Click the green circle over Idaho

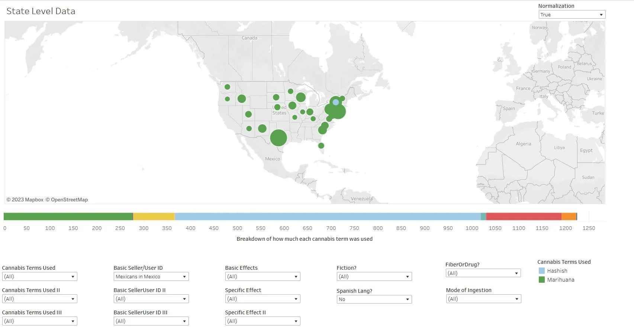click(x=242, y=99)
